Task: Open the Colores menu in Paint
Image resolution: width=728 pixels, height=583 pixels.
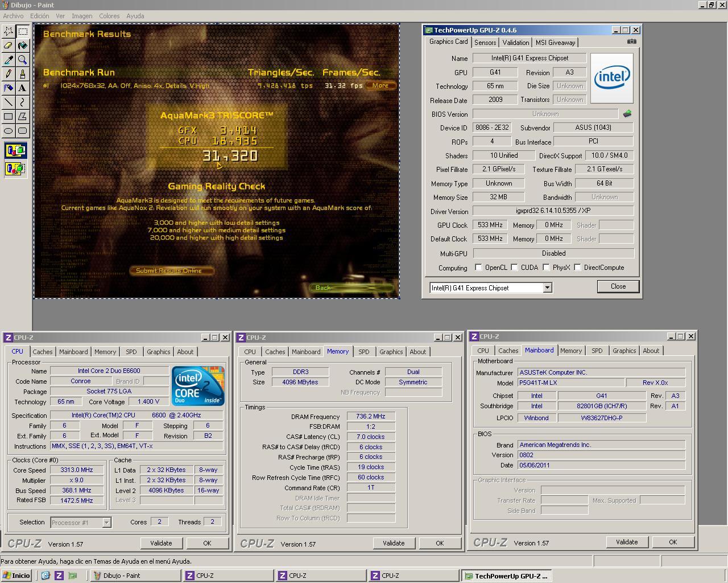Action: point(109,16)
